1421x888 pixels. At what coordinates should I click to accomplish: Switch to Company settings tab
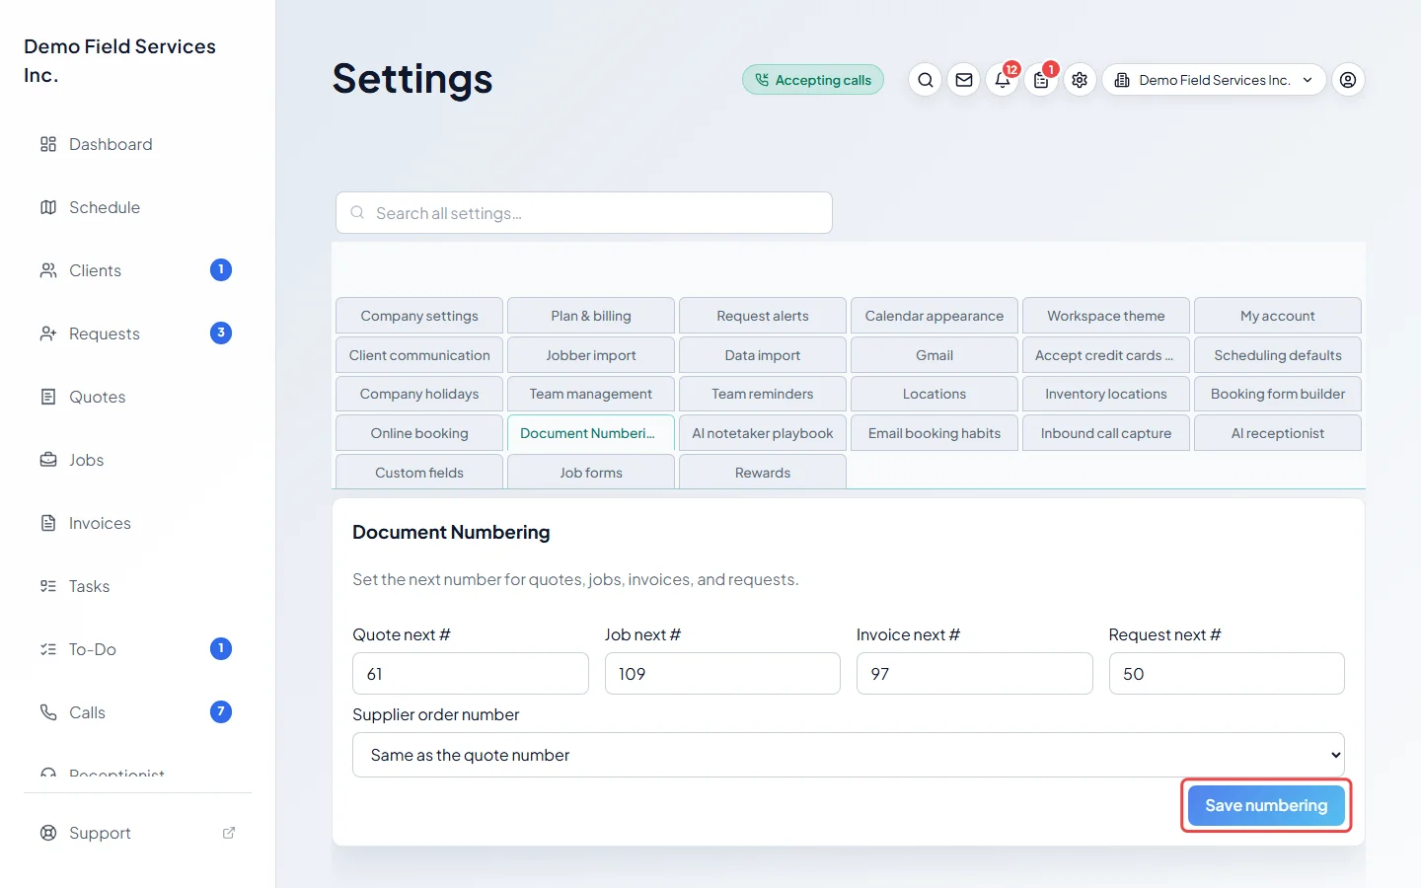point(419,316)
